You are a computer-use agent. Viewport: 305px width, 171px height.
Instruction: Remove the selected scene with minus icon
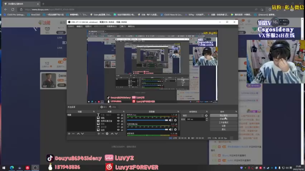point(73,134)
